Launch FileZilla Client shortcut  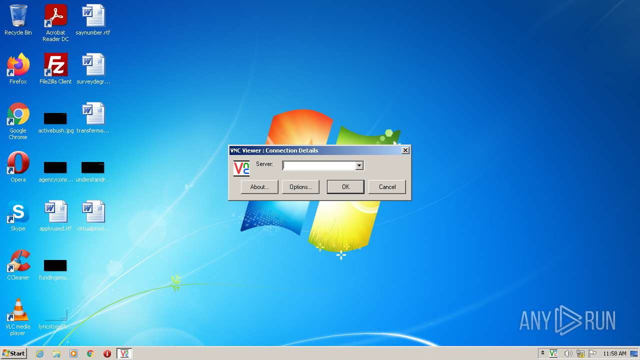[55, 69]
